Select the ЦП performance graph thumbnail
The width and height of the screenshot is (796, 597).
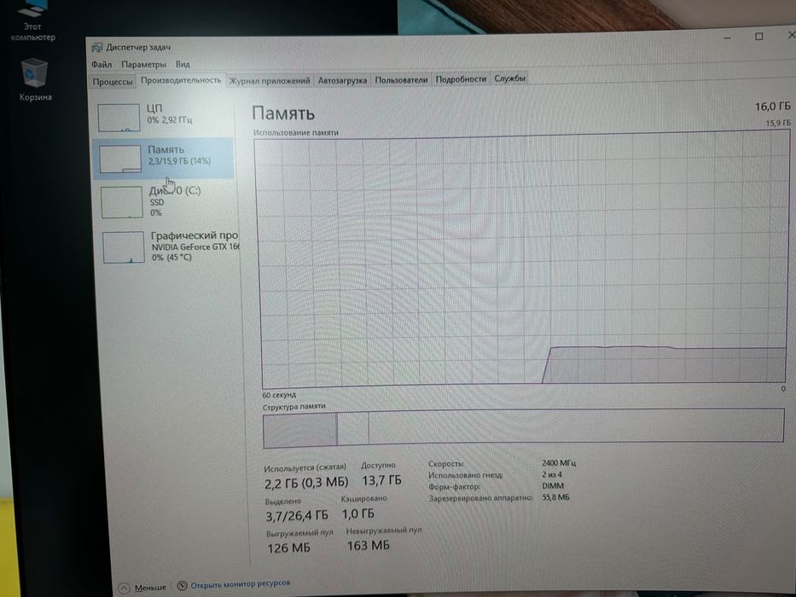(119, 118)
